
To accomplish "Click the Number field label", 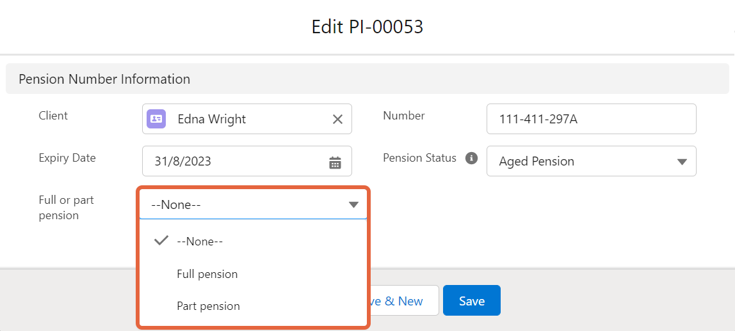I will point(404,116).
